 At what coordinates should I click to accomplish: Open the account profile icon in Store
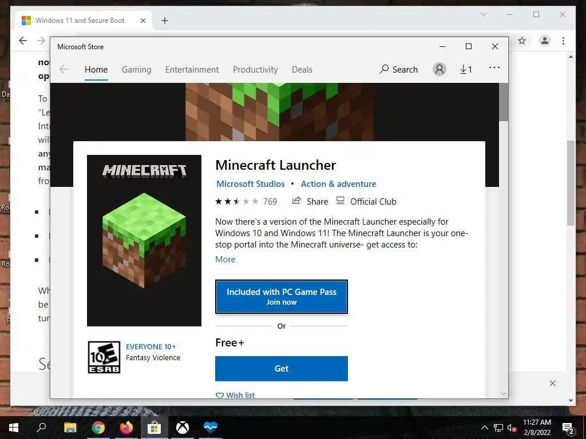439,69
